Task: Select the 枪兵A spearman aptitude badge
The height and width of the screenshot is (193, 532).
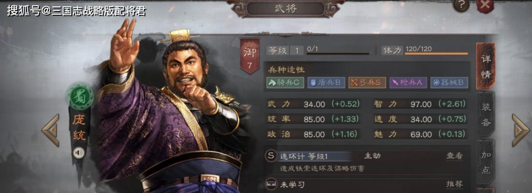Action: coord(408,83)
